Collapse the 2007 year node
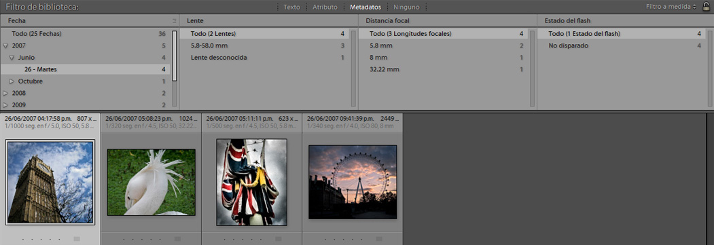Screen dimensions: 714x245 point(5,46)
